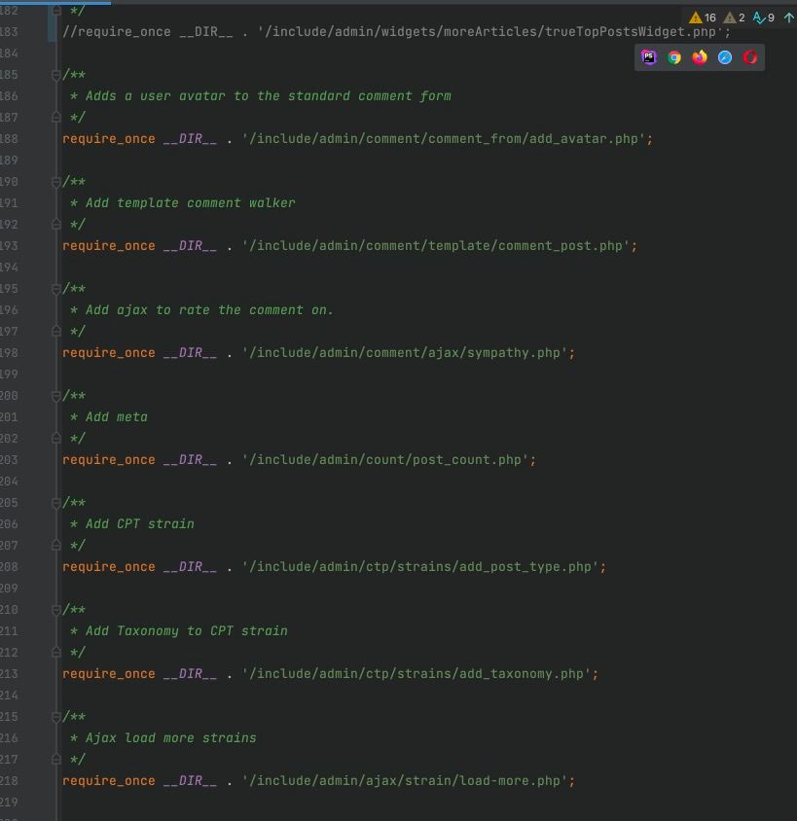Open file in Chrome browser
This screenshot has height=821, width=797.
click(674, 57)
